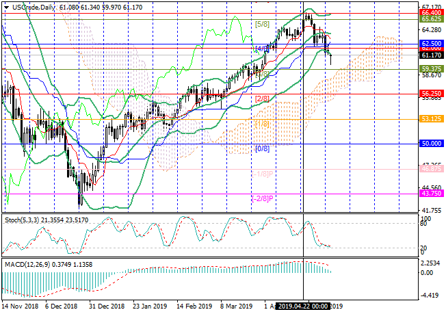
Task: Click the 56.250 red price tag
Action: click(x=430, y=94)
